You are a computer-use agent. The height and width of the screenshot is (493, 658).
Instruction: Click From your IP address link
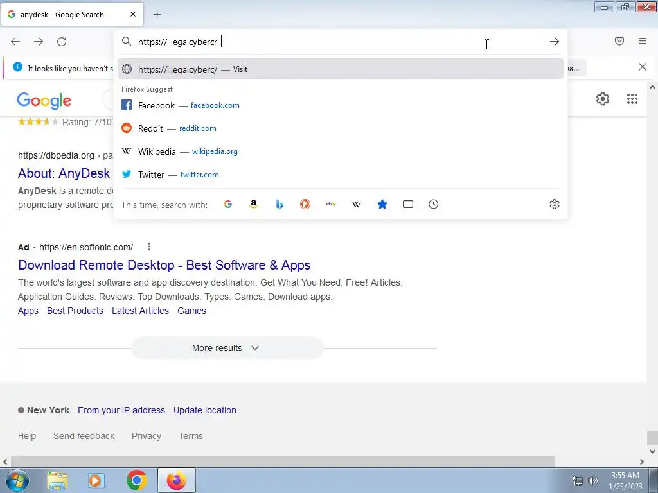point(121,410)
